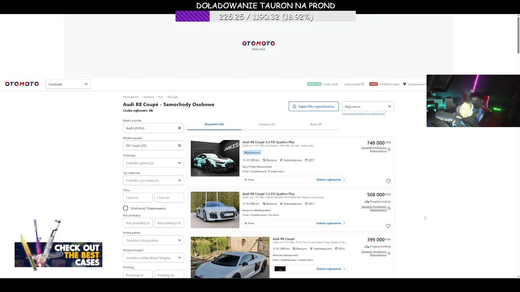Image resolution: width=520 pixels, height=292 pixels.
Task: Open the Osobowe category dropdown
Action: [68, 84]
